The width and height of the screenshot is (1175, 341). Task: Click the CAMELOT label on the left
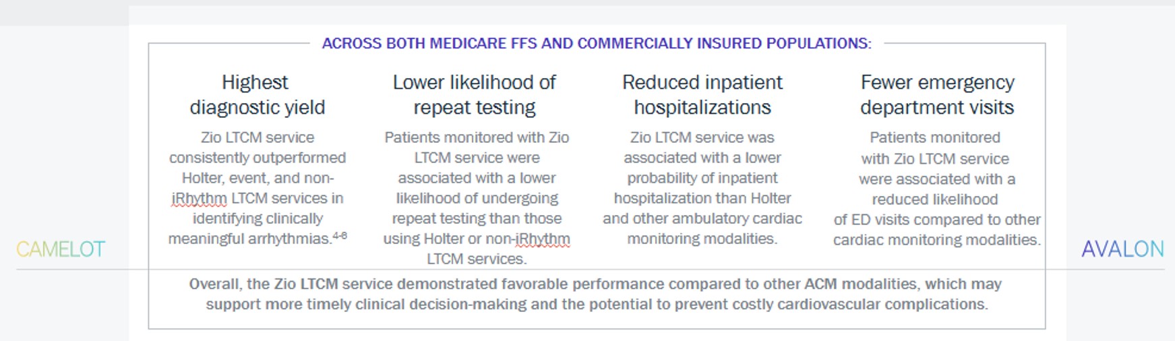tap(61, 249)
